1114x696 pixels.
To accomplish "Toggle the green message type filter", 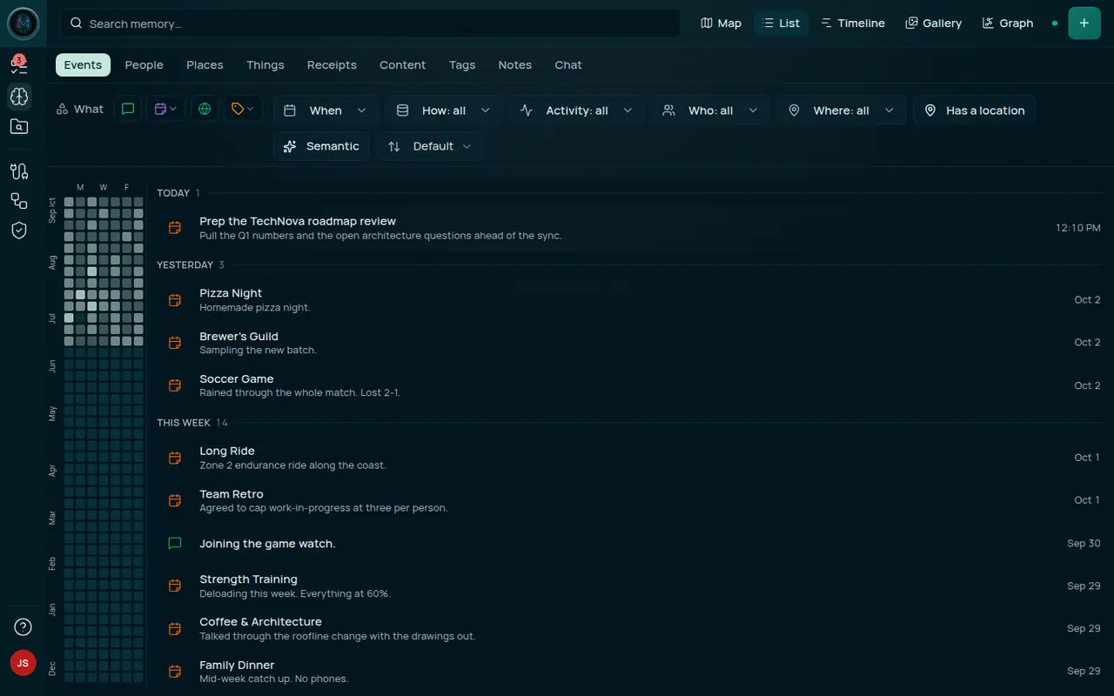I will [128, 109].
